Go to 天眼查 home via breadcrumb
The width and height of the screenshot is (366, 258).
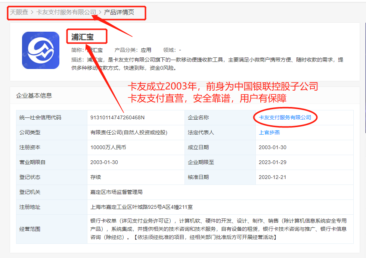(19, 12)
